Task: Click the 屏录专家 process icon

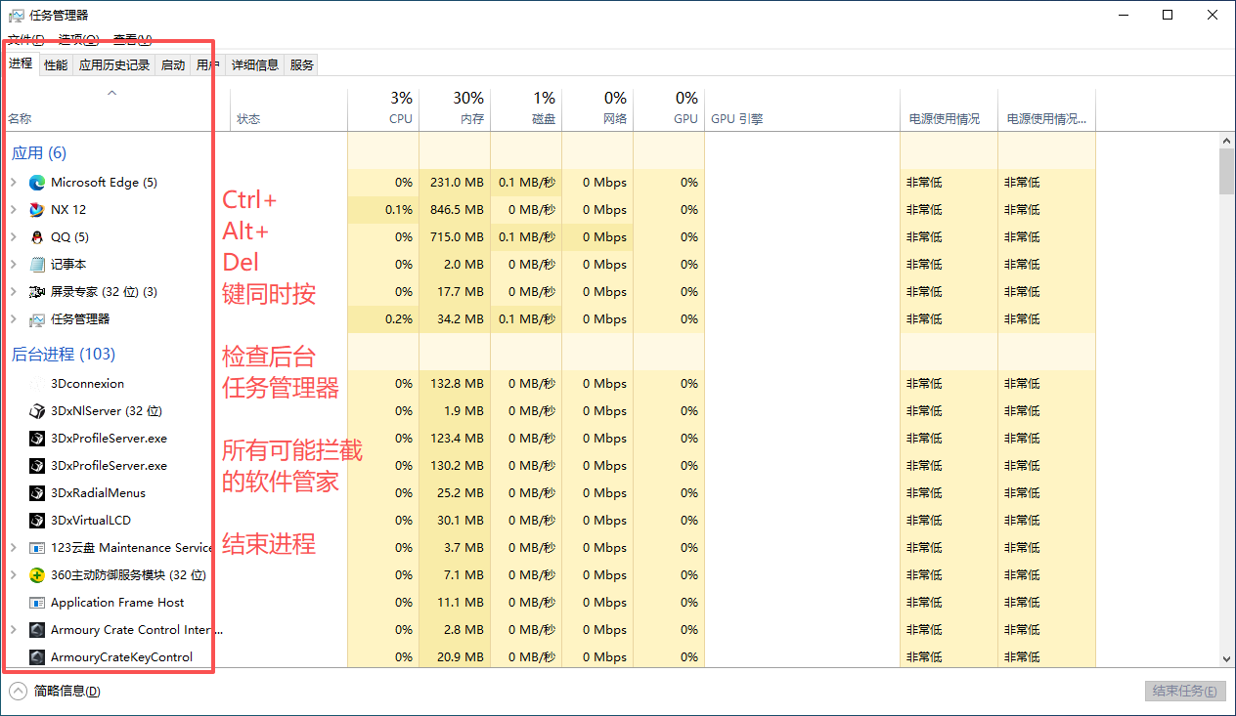Action: [37, 292]
